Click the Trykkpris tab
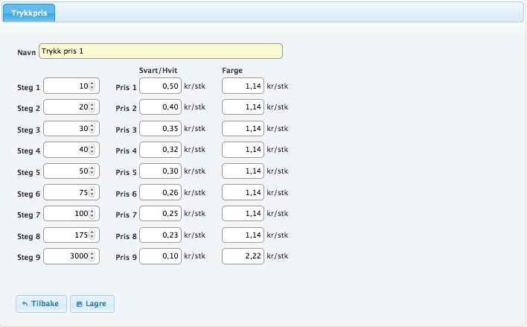The height and width of the screenshot is (327, 527). click(x=29, y=13)
